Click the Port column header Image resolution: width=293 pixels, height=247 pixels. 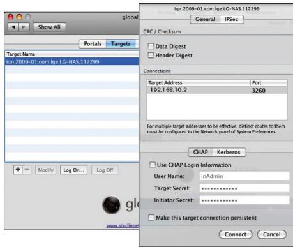(x=269, y=83)
